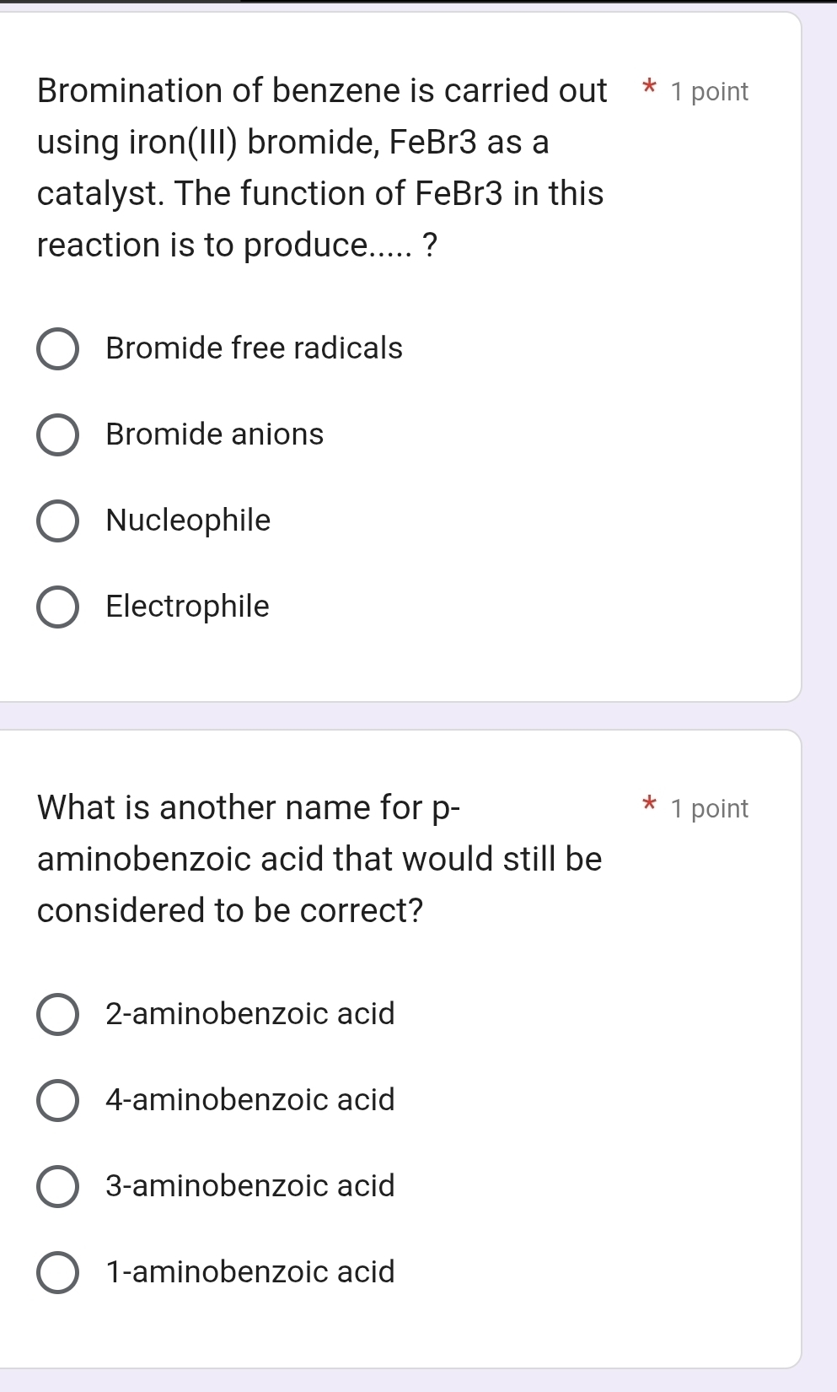The width and height of the screenshot is (837, 1392).
Task: Click the bromination of benzene question text
Action: pyautogui.click(x=321, y=168)
